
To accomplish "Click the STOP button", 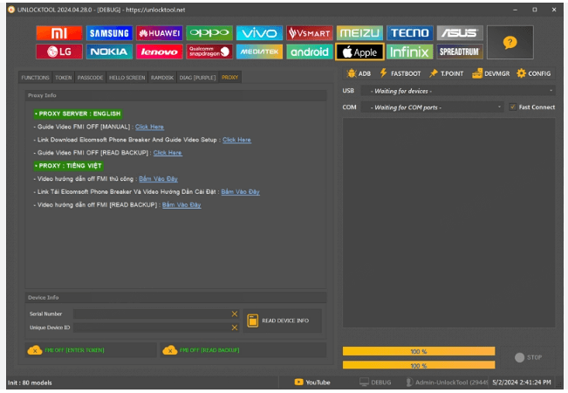I will coord(529,357).
